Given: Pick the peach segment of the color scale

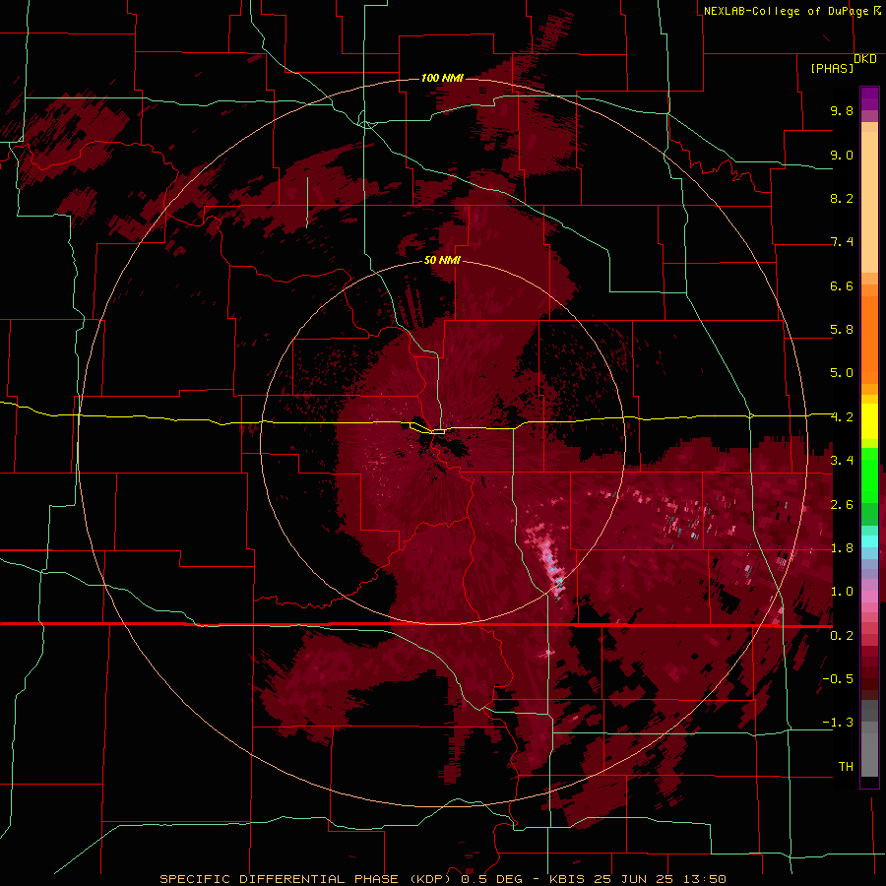Looking at the screenshot, I should pyautogui.click(x=869, y=202).
